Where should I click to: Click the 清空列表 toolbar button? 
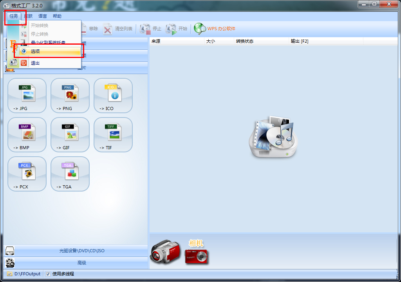pyautogui.click(x=118, y=29)
